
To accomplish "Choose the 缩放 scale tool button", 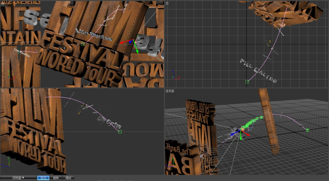I will point(68,178).
